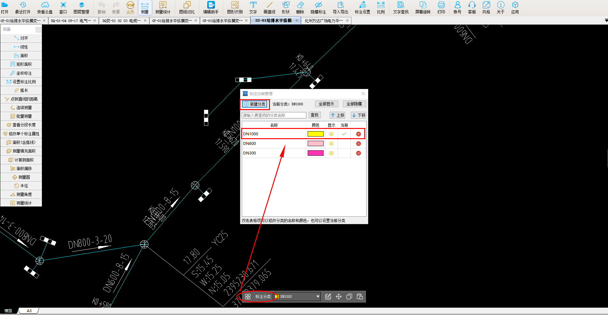Click the category name search input field

[x=274, y=115]
